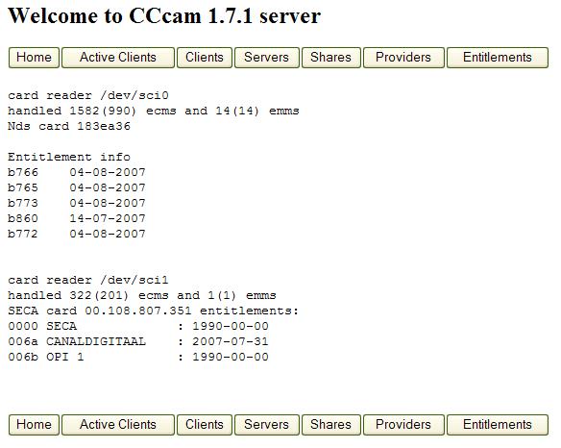View Shares from the top navigation

tap(331, 58)
